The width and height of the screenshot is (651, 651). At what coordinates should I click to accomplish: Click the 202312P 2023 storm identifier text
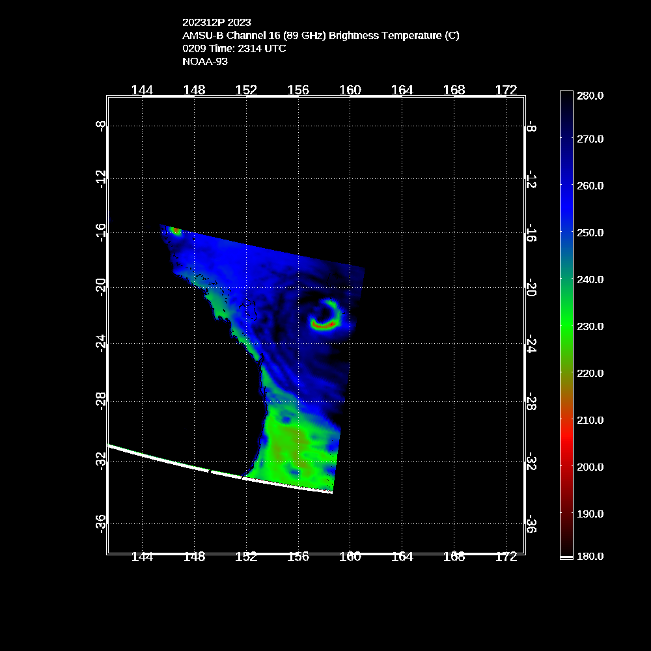[x=216, y=23]
